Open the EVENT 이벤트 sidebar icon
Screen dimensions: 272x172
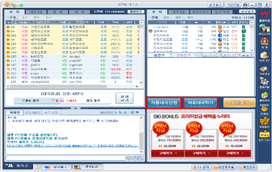[264, 110]
